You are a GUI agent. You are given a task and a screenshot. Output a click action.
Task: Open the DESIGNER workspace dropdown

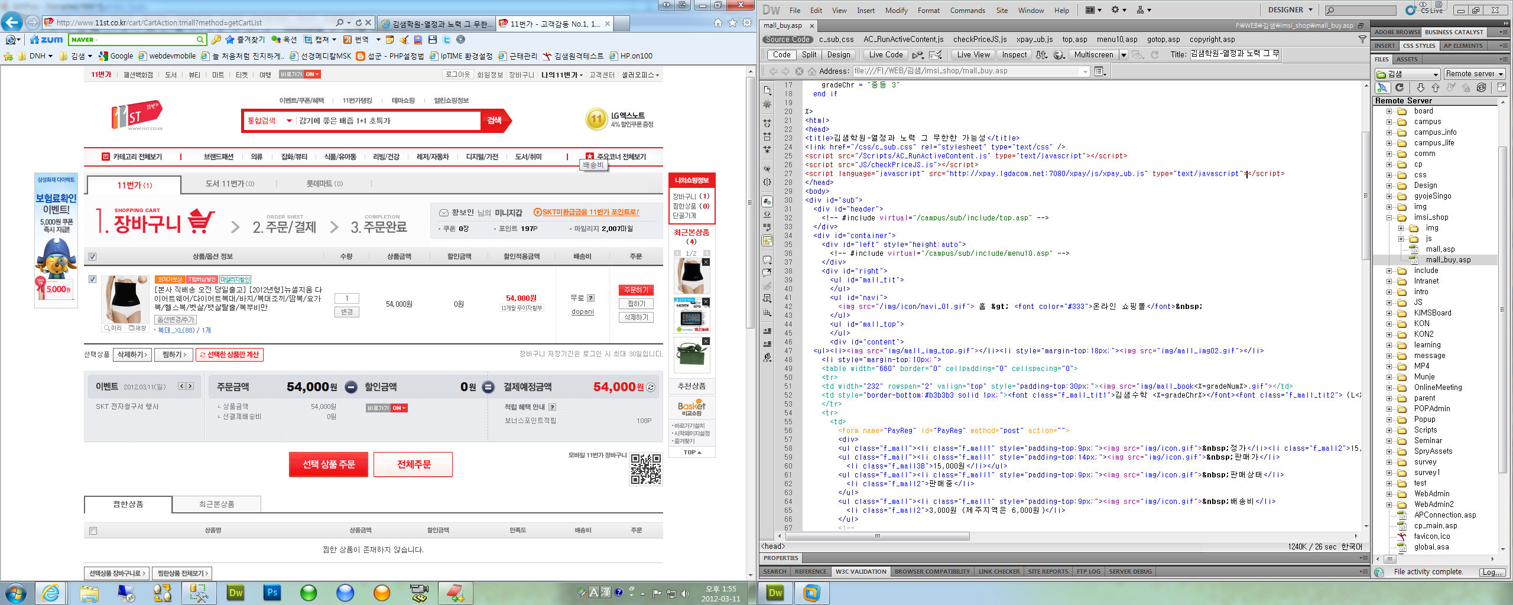[1290, 10]
